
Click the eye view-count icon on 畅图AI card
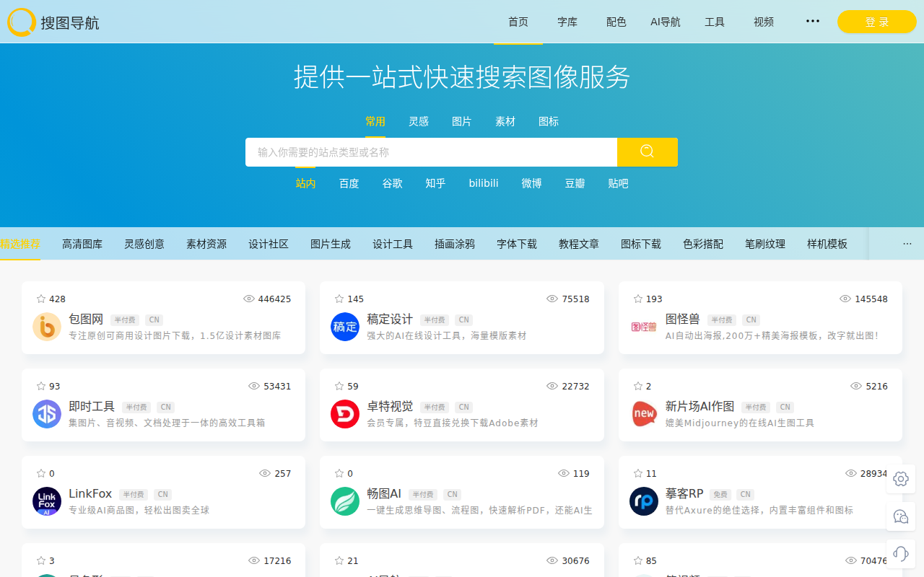(564, 473)
